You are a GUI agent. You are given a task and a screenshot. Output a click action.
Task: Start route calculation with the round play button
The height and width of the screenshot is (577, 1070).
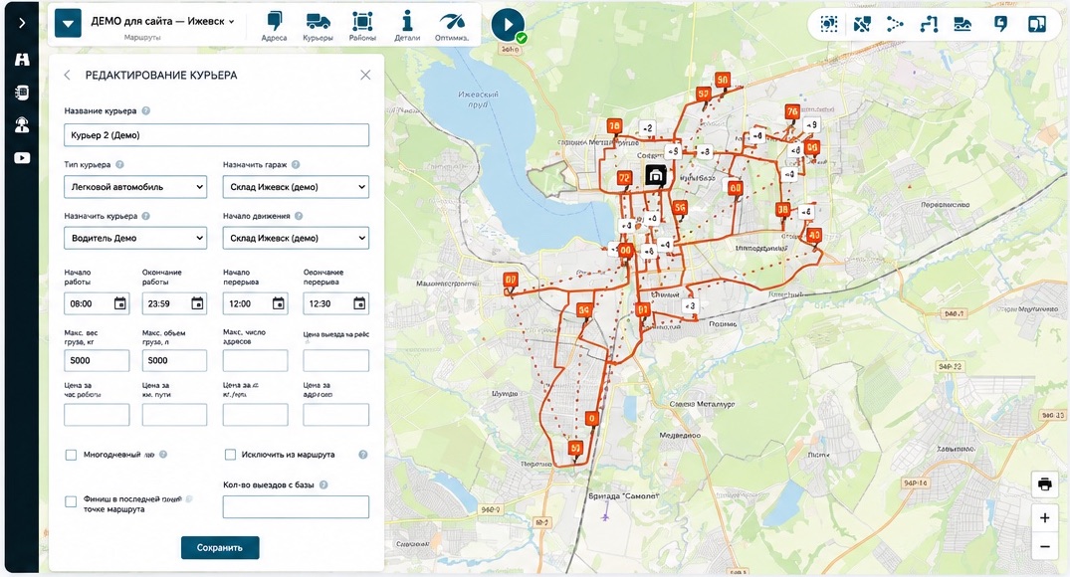pyautogui.click(x=508, y=25)
